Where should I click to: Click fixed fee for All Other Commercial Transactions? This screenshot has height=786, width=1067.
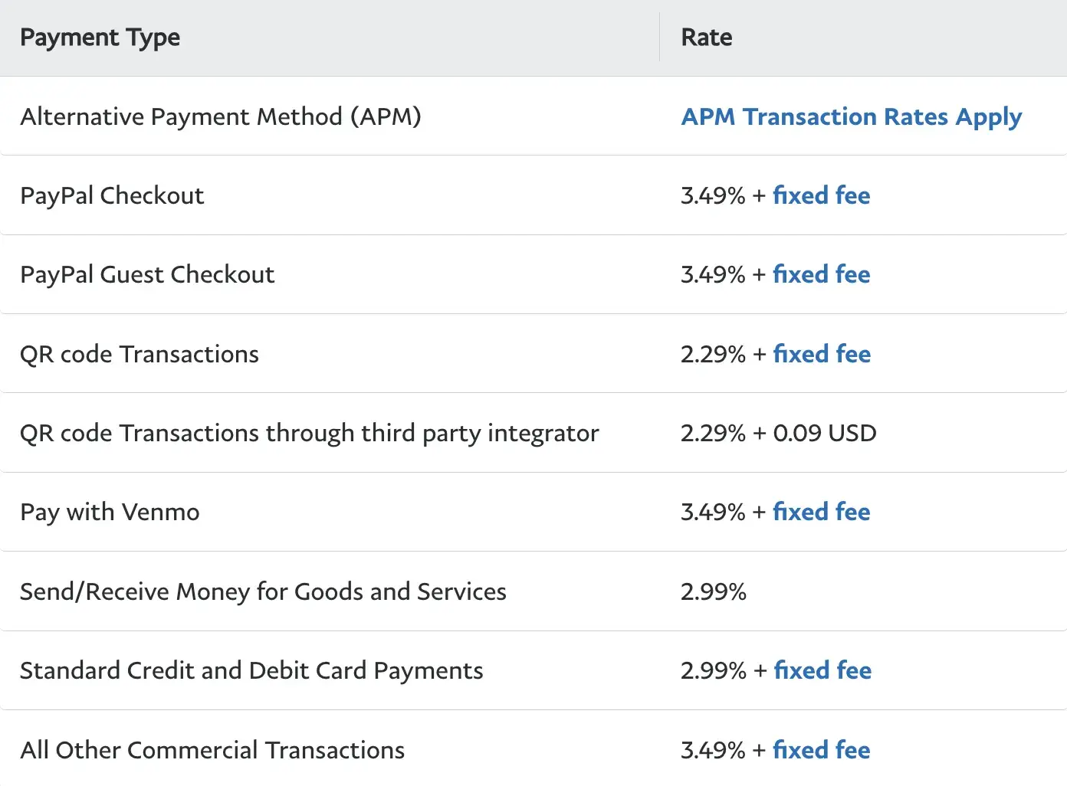pyautogui.click(x=821, y=750)
